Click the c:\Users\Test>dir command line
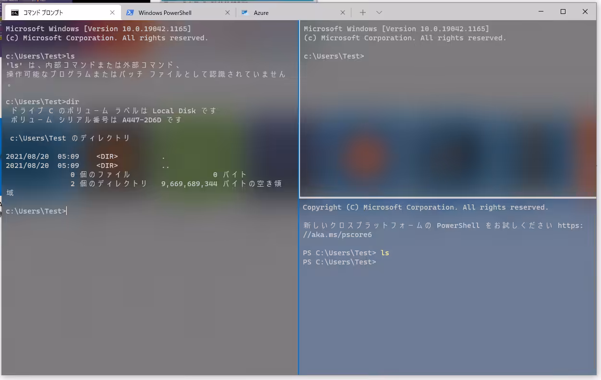 pyautogui.click(x=42, y=102)
